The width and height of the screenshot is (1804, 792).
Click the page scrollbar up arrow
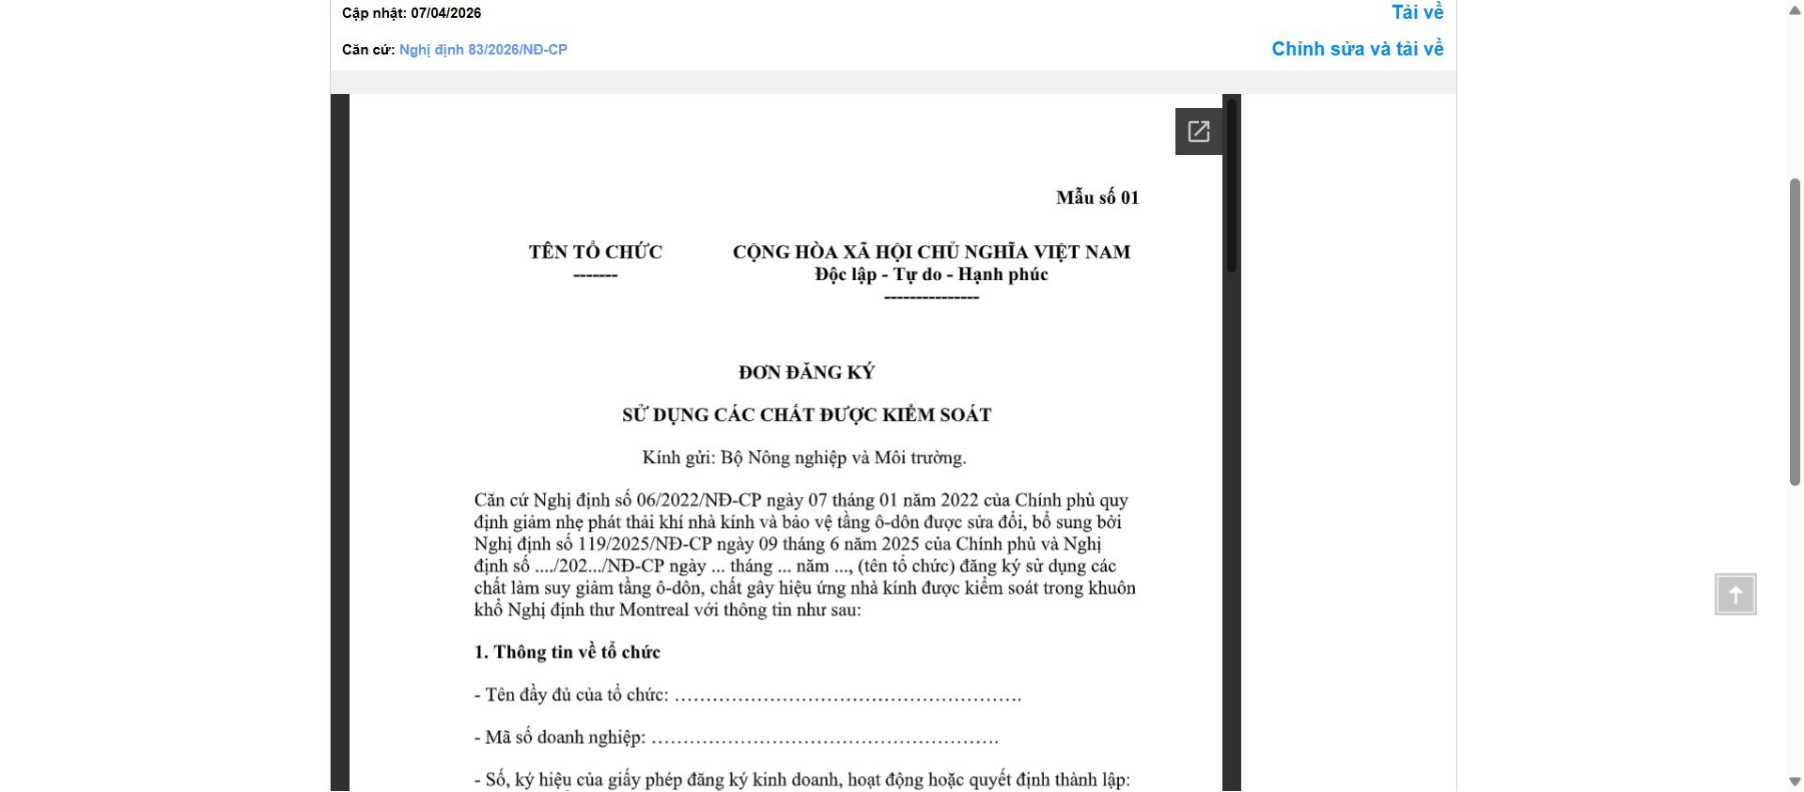click(x=1795, y=8)
